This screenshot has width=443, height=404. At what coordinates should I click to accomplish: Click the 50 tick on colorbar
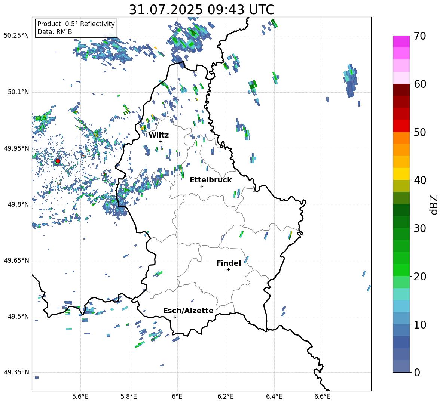pos(420,132)
